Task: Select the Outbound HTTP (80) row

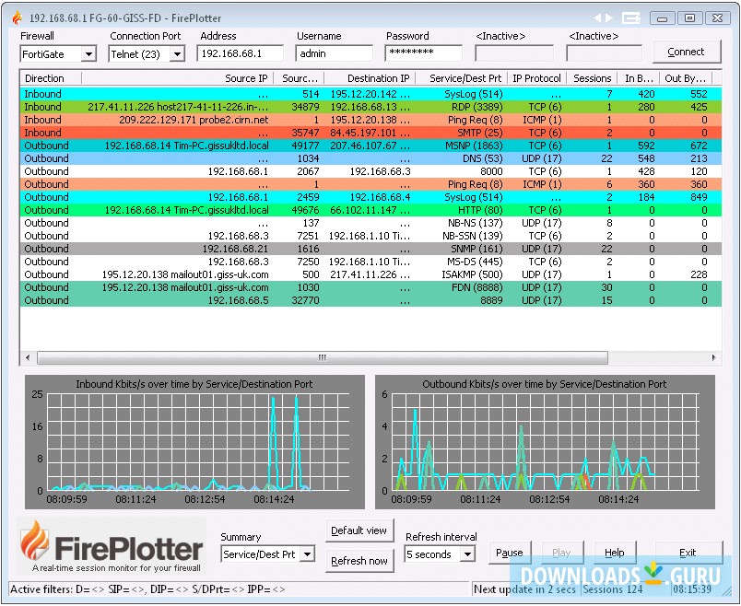Action: point(371,210)
